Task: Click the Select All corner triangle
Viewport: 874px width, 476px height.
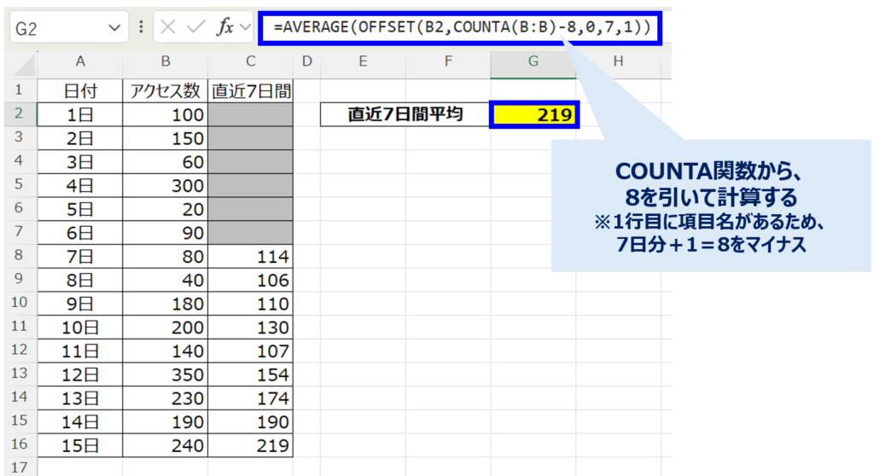Action: point(24,65)
